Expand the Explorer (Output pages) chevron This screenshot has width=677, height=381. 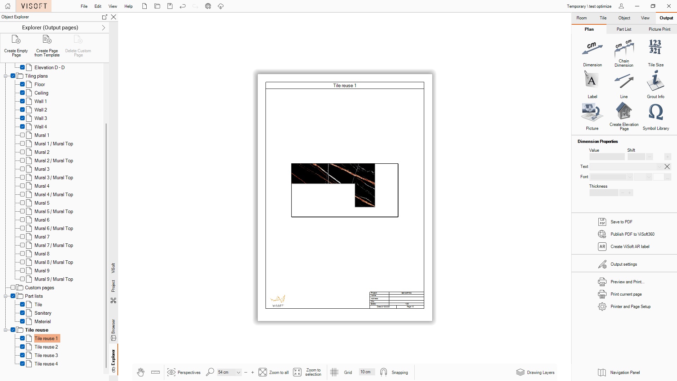(103, 28)
